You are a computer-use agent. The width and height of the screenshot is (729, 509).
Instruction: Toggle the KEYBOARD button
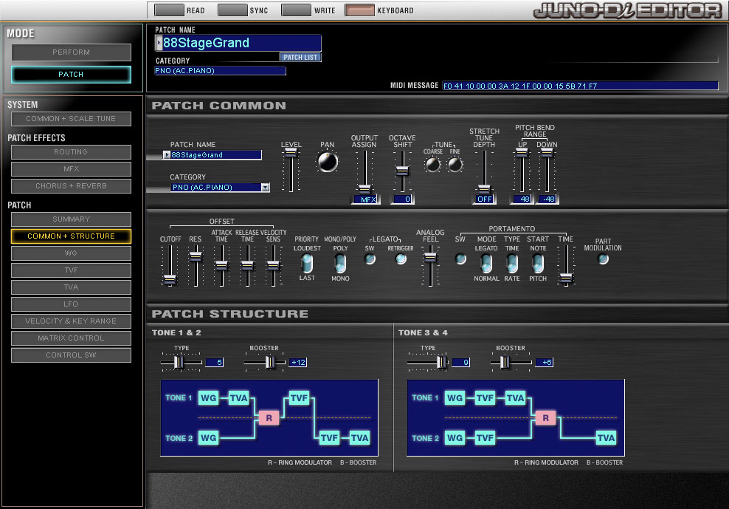coord(359,10)
